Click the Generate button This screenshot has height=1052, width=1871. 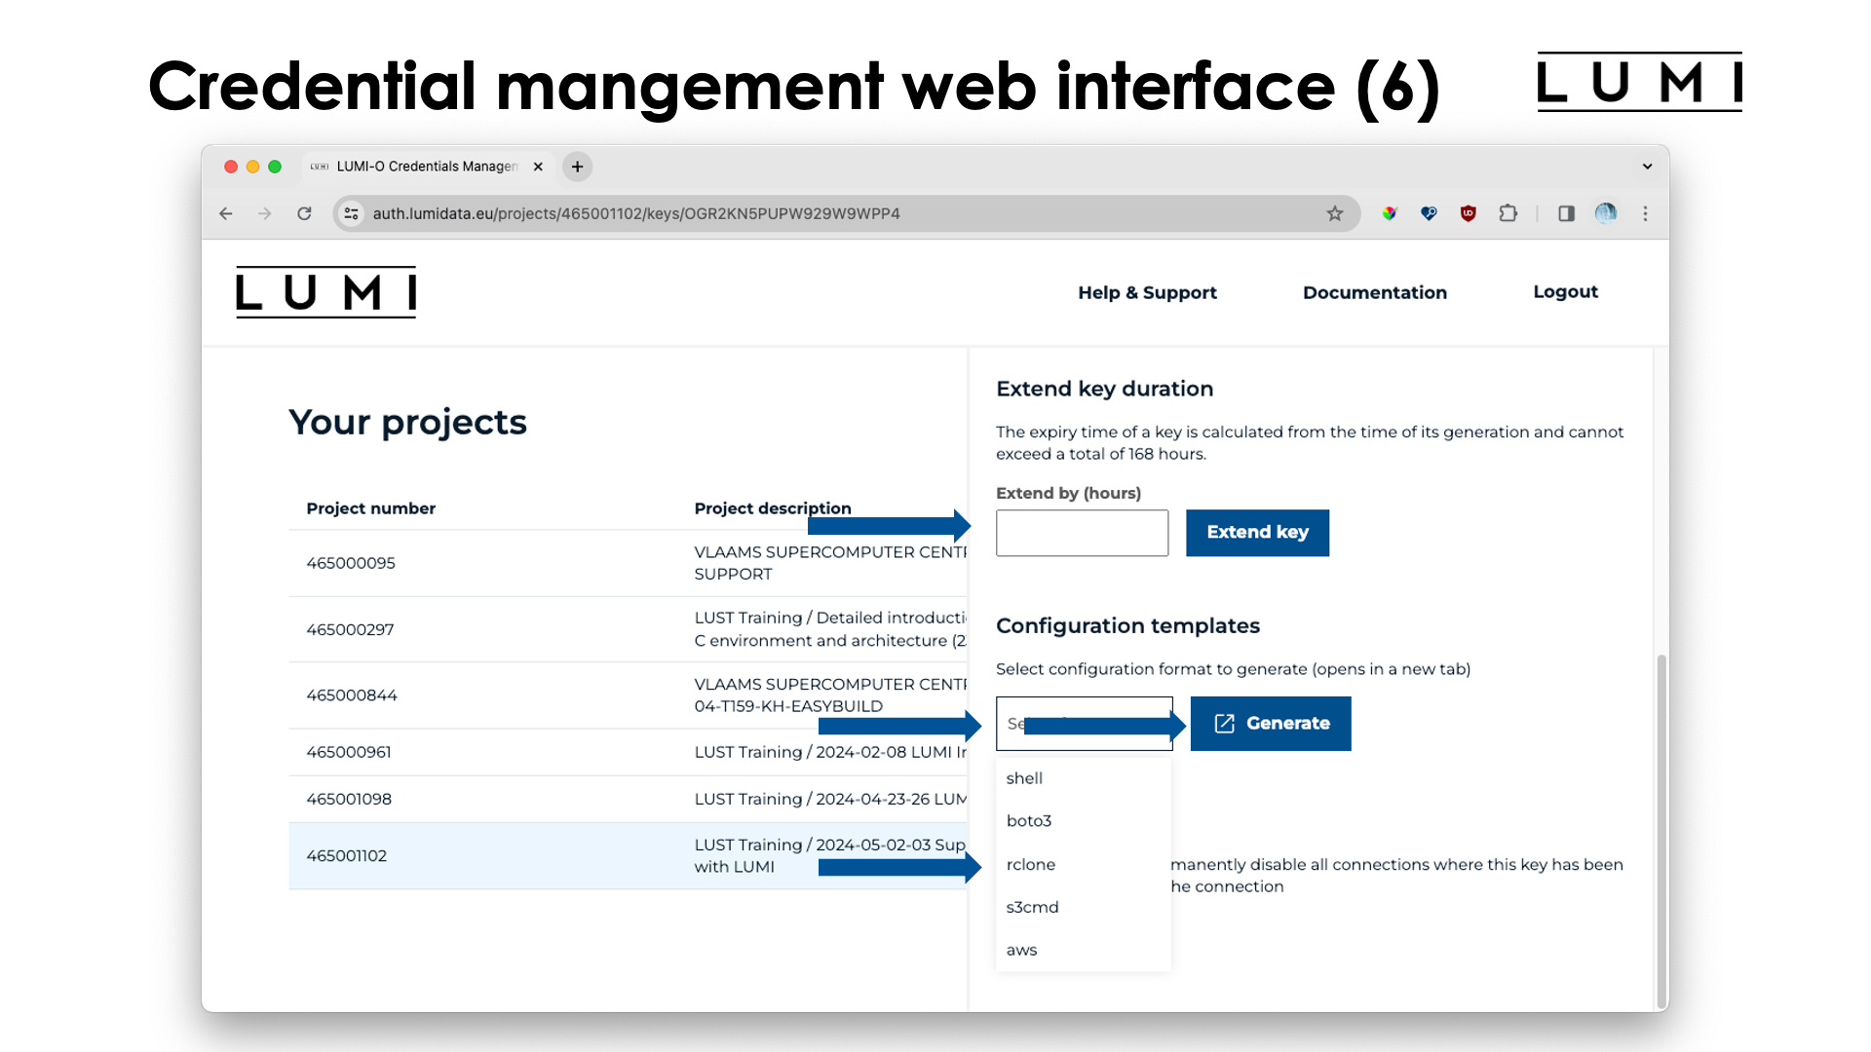click(x=1271, y=723)
